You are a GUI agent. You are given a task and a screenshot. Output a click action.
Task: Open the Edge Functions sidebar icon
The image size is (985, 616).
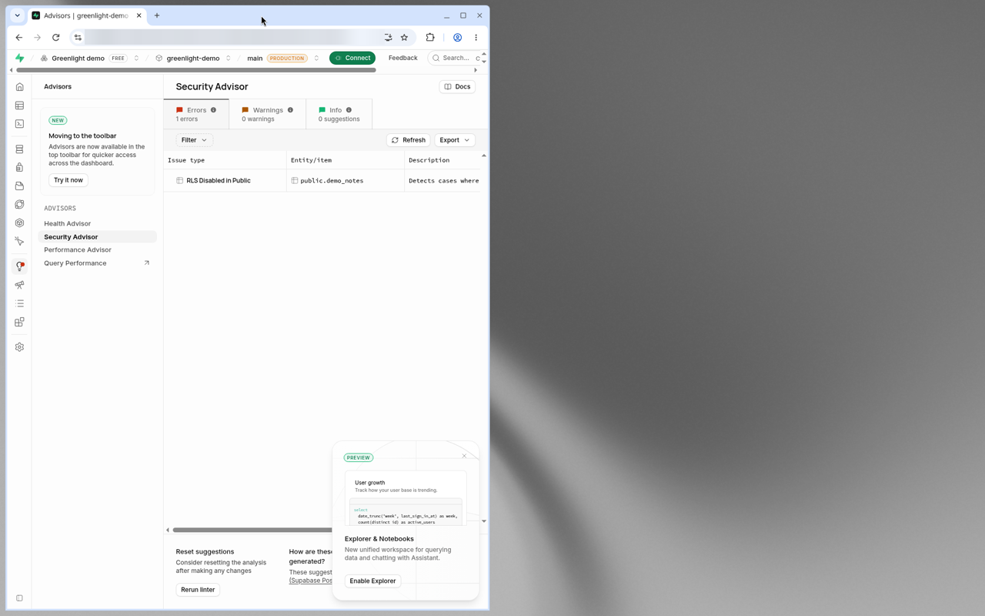(20, 204)
